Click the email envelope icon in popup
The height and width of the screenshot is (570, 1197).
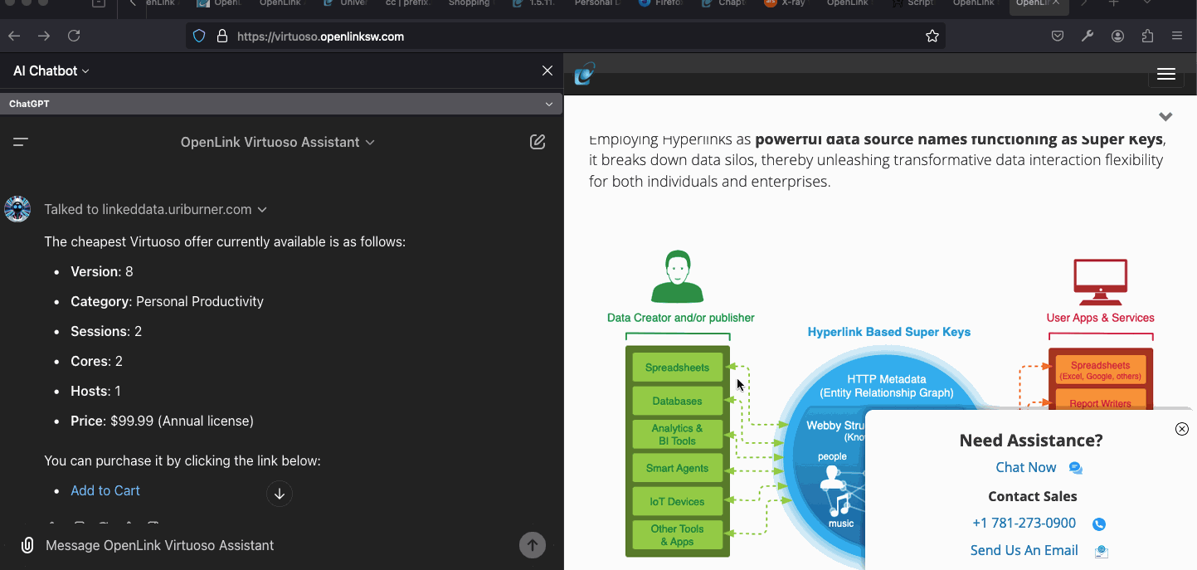[1101, 552]
